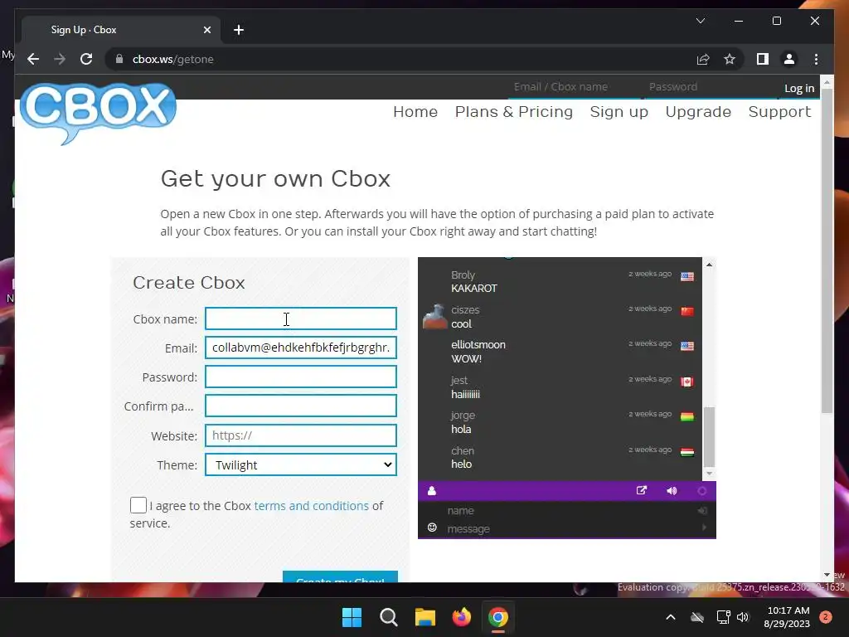Go back using the browser back arrow
Screen dimensions: 849x637
(33, 59)
